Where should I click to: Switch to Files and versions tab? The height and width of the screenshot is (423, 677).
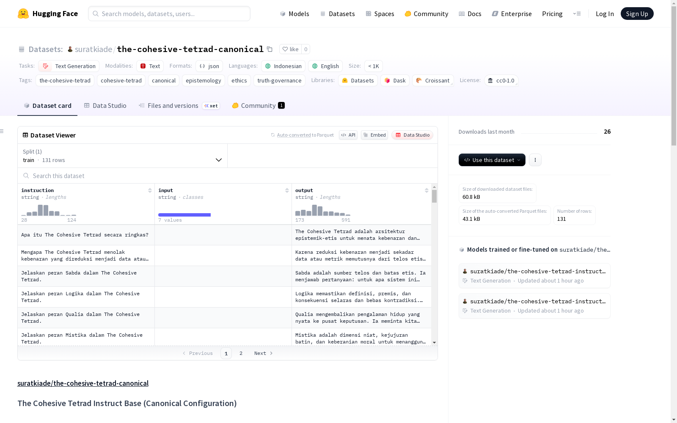(179, 106)
